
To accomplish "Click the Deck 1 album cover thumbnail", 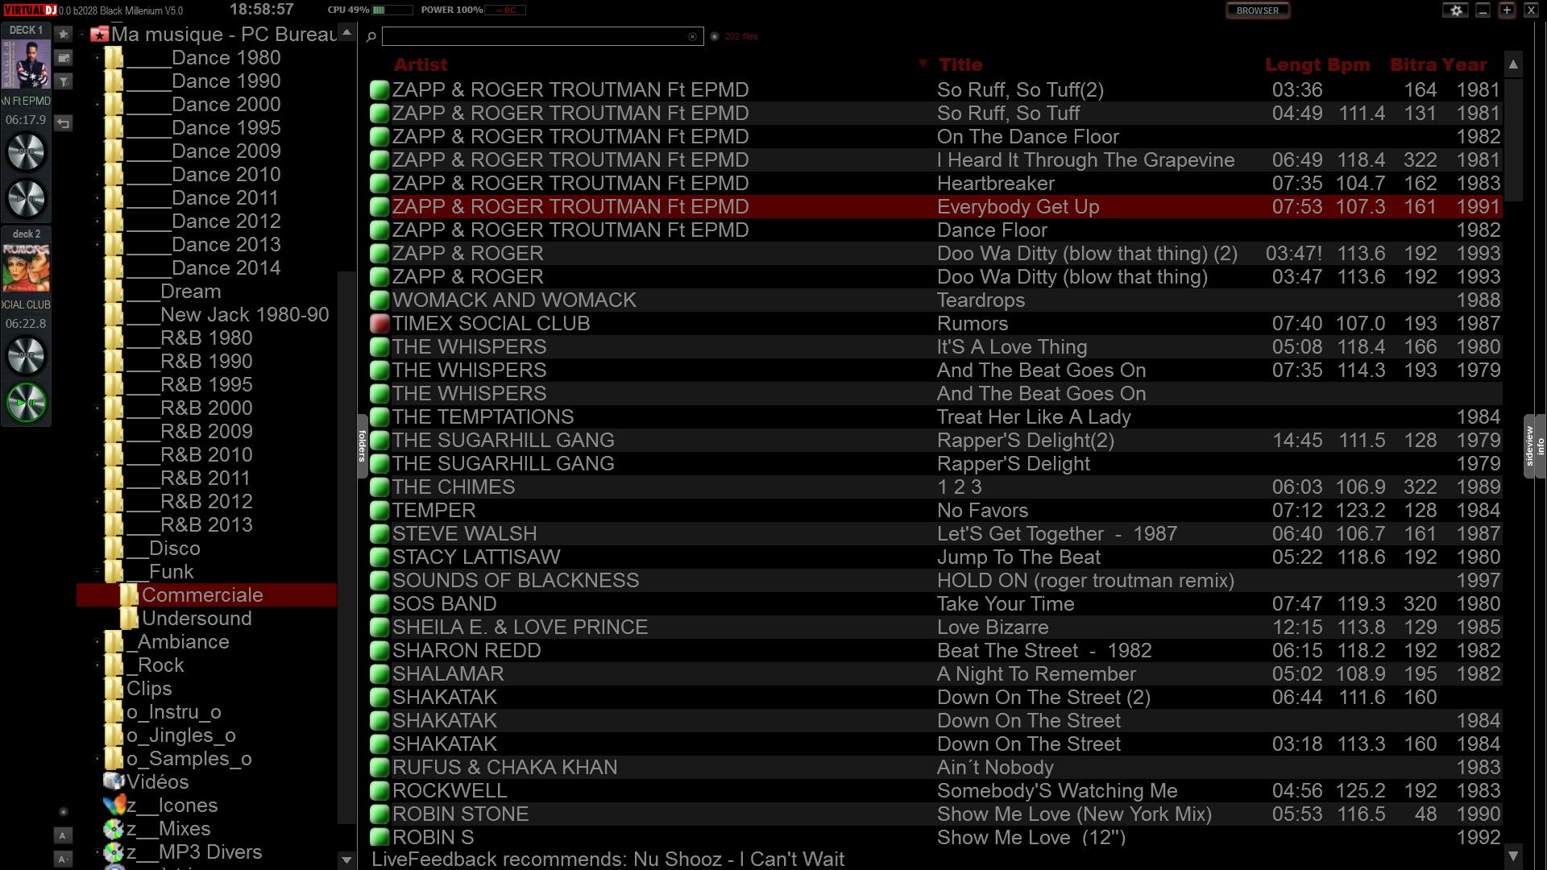I will (x=27, y=64).
